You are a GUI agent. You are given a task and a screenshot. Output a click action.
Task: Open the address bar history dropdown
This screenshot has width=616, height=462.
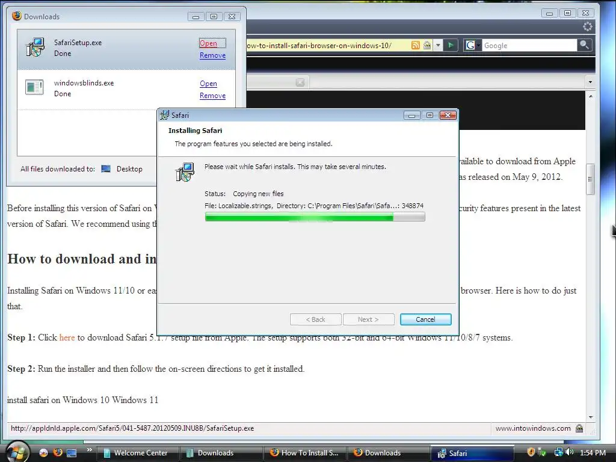coord(438,45)
